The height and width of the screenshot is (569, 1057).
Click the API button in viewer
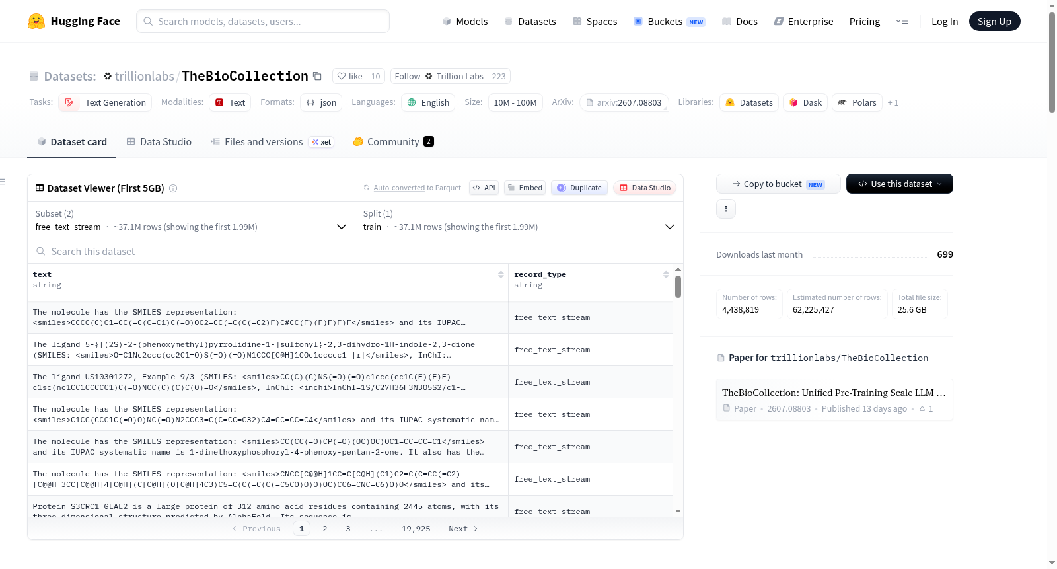[x=484, y=188]
